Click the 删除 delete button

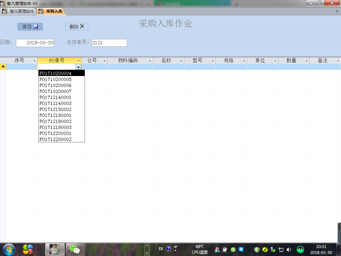point(77,27)
